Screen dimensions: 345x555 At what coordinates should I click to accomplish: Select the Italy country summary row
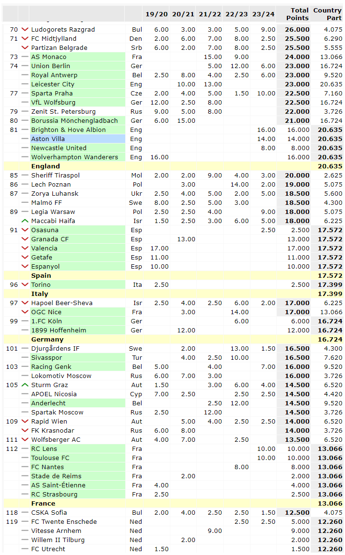(x=173, y=294)
